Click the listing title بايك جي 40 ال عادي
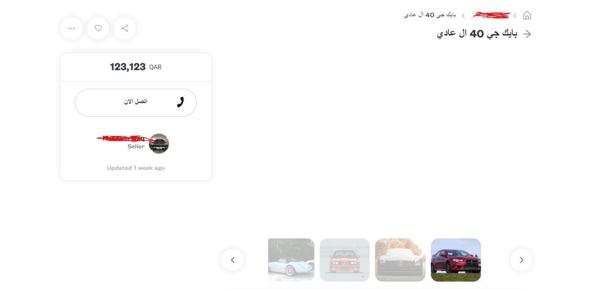Screen dimensions: 597x289 477,34
